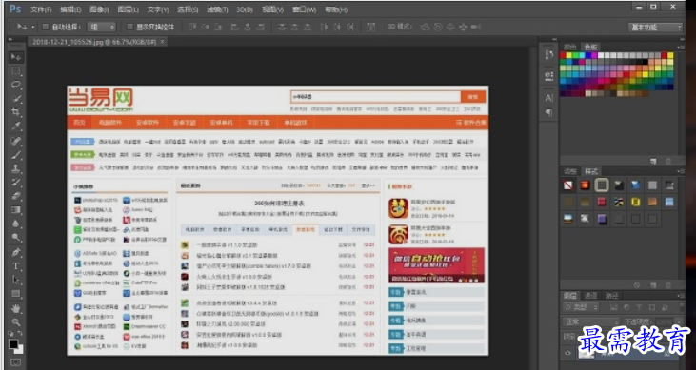Image resolution: width=696 pixels, height=370 pixels.
Task: Click the trash icon in Swatches panel
Action: click(x=667, y=161)
